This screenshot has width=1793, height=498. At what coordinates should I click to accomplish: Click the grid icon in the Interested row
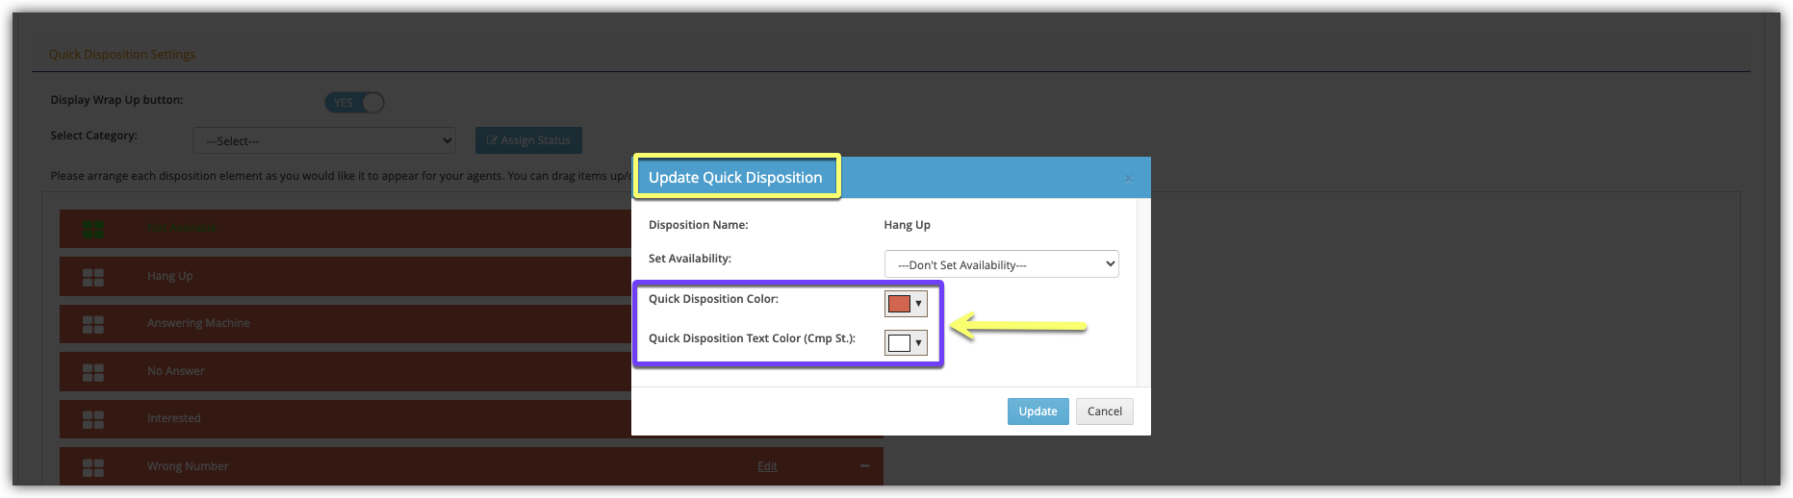point(93,419)
